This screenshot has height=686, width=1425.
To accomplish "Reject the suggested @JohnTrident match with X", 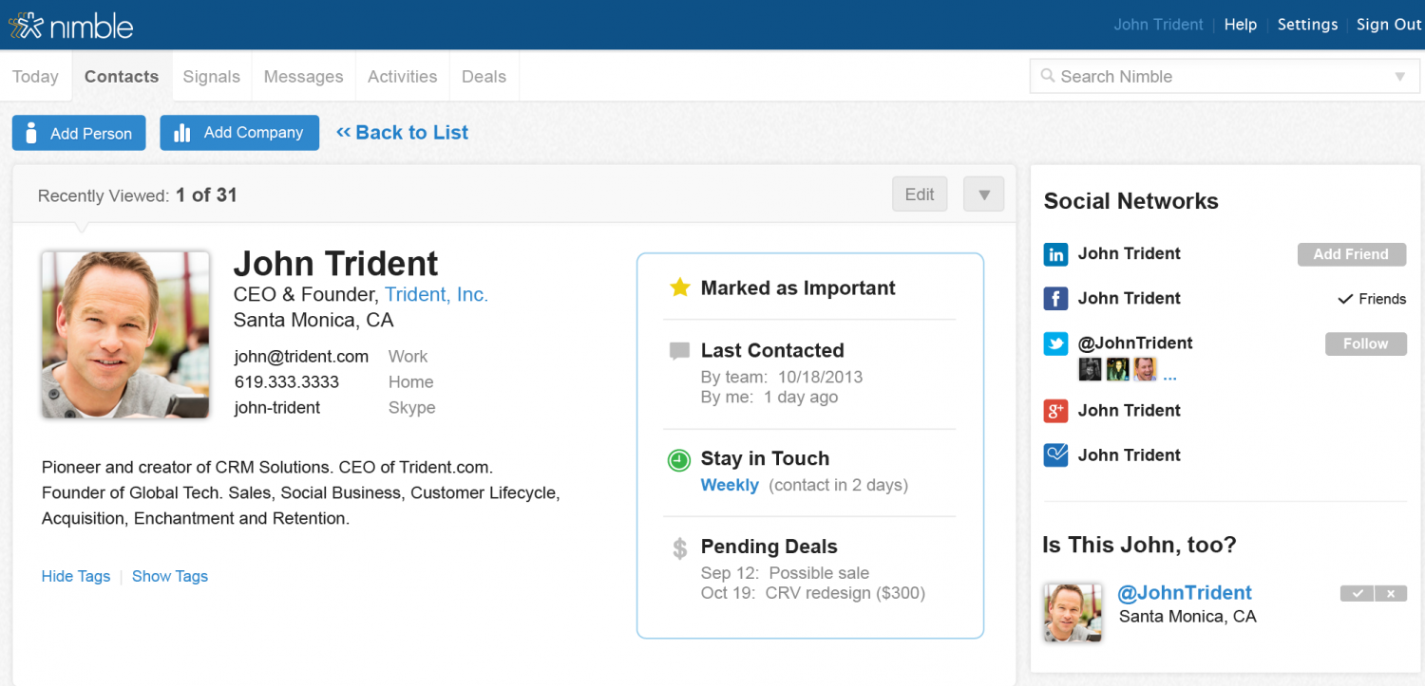I will [x=1391, y=594].
